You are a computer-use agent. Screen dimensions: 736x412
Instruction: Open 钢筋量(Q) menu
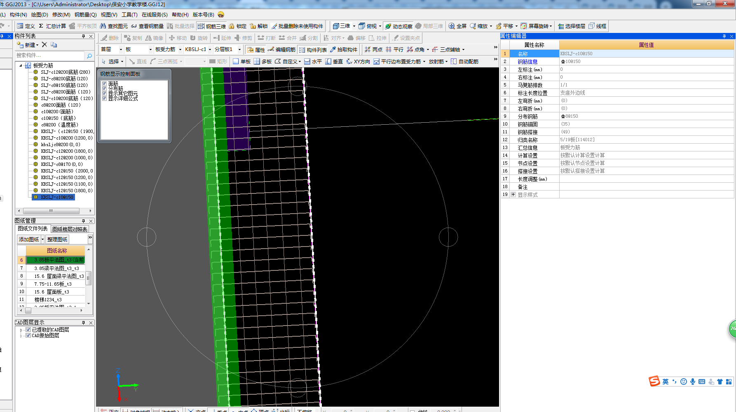[x=85, y=15]
